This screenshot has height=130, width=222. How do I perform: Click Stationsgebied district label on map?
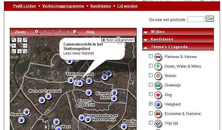(80, 74)
